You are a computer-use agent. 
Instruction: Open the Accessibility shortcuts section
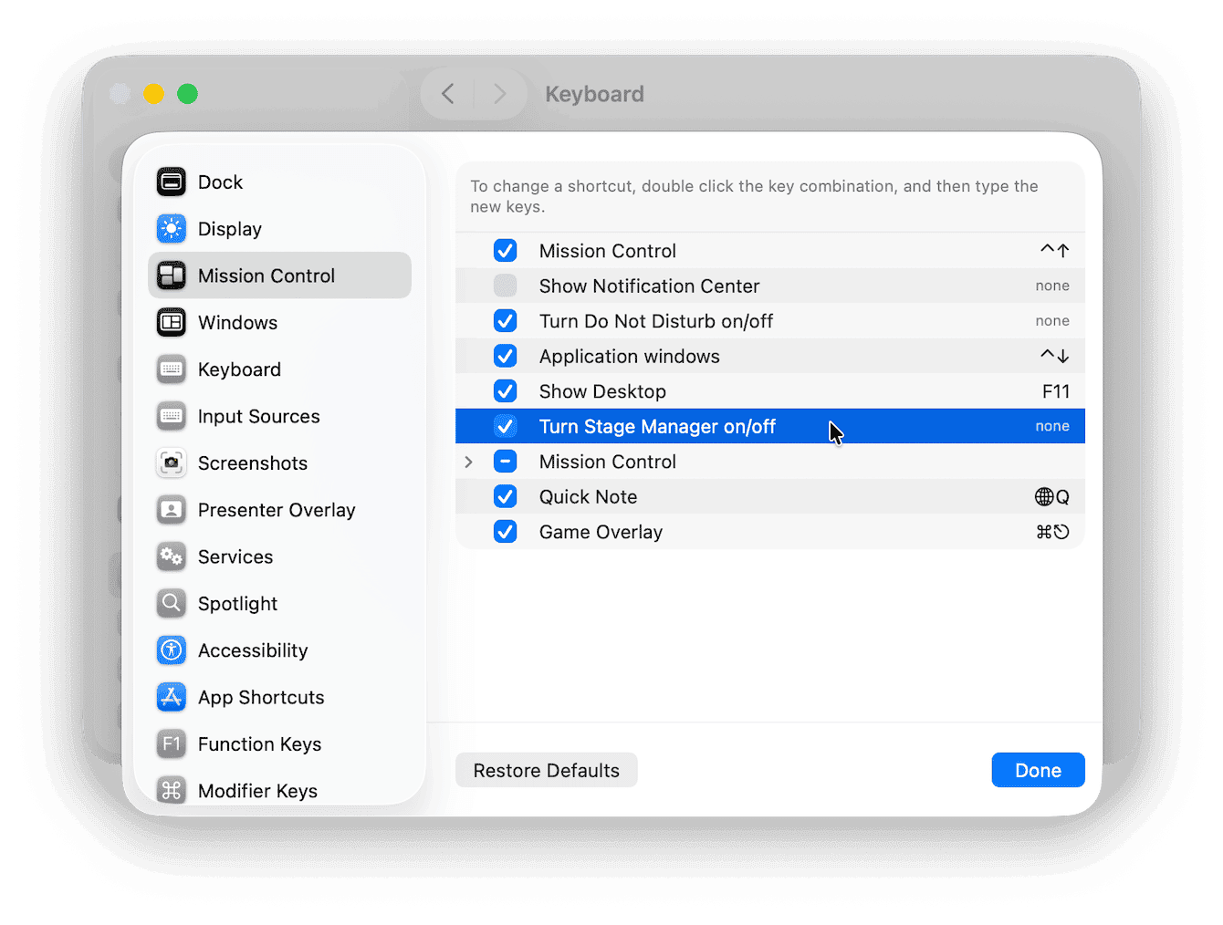click(x=252, y=650)
